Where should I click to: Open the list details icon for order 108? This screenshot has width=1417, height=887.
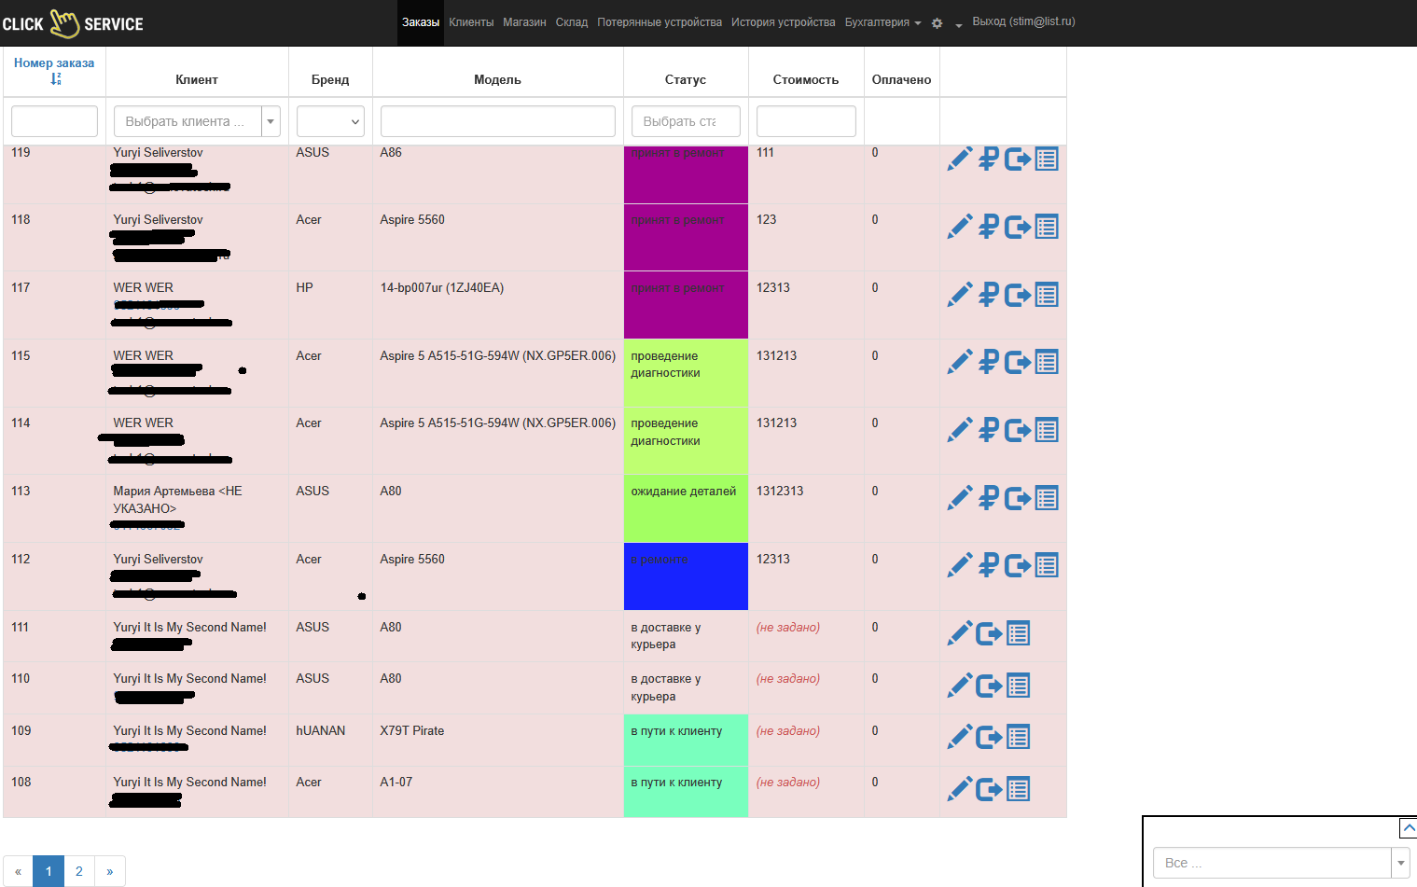click(x=1018, y=789)
